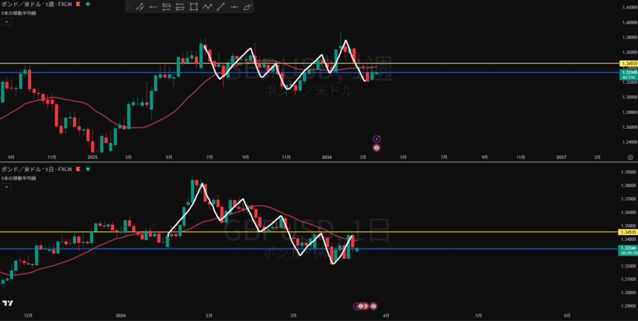
Task: Collapse the daily chart indicator legend
Action: (x=6, y=187)
